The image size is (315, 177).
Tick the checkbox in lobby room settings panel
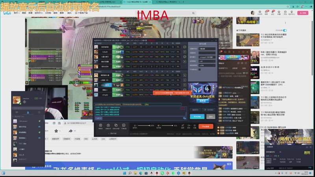[200, 70]
